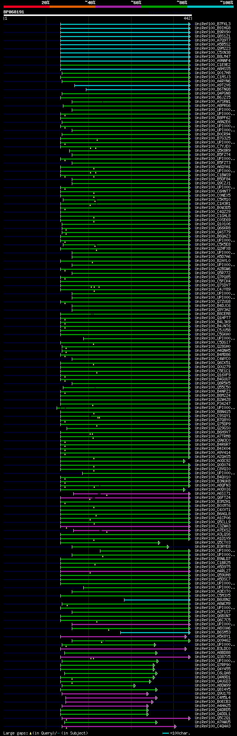Click label UniRef100_A8HSS5
This screenshot has width=237, height=736.
[x=213, y=69]
